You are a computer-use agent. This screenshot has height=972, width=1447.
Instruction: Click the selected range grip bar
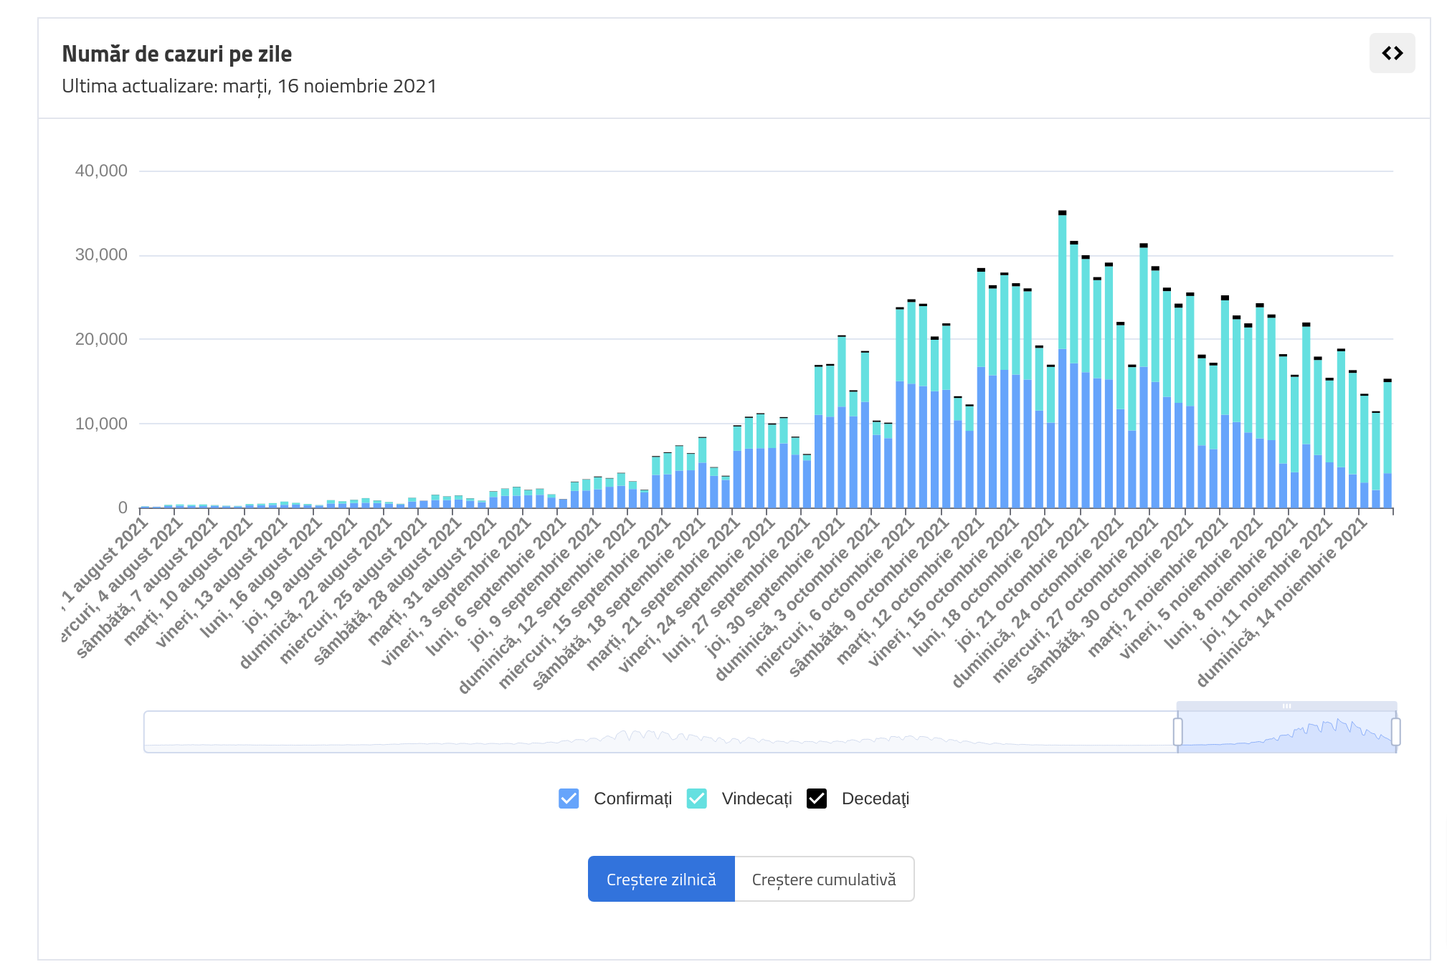(1286, 706)
